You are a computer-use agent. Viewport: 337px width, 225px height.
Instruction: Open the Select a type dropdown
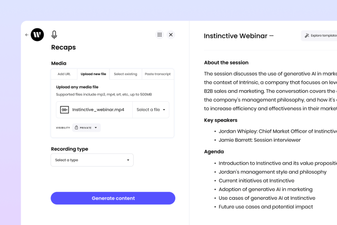point(92,160)
